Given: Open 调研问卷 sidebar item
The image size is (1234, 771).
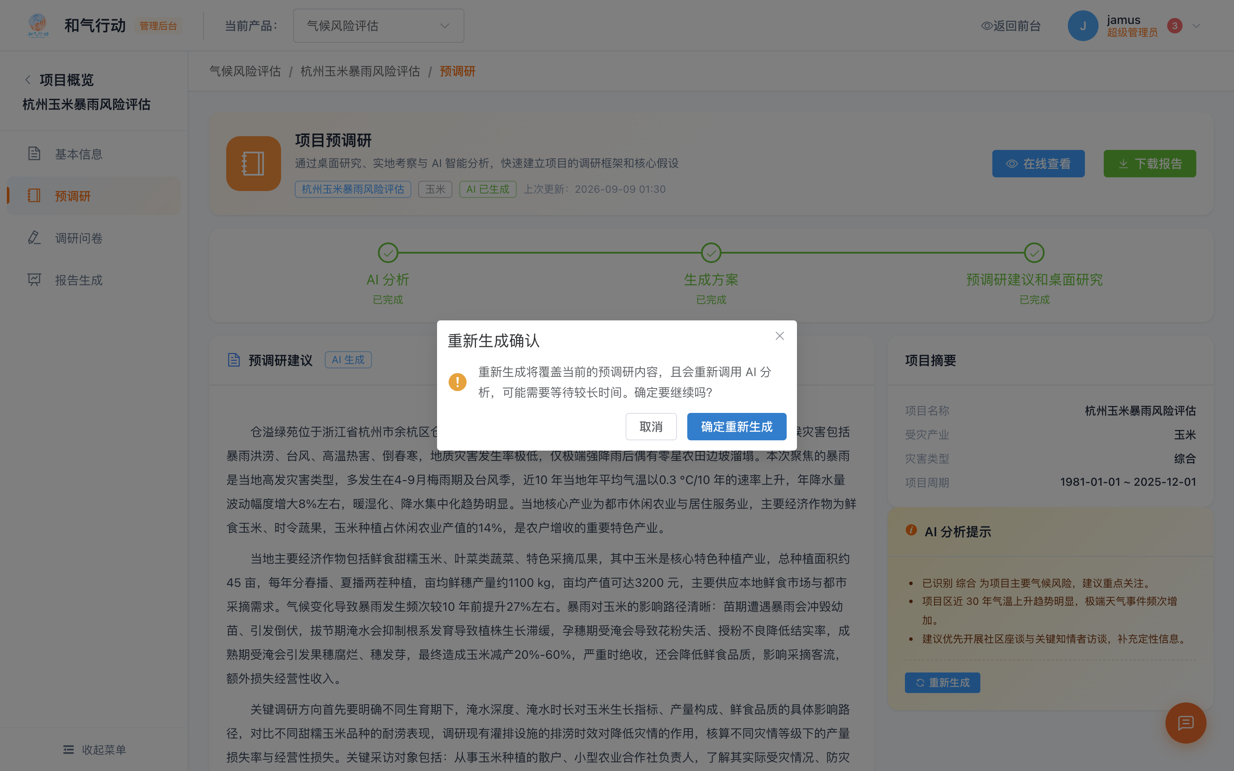Looking at the screenshot, I should coord(94,238).
